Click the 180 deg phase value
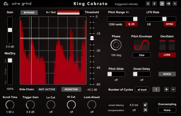Viewport: 181px width, 116px height. point(116,55)
